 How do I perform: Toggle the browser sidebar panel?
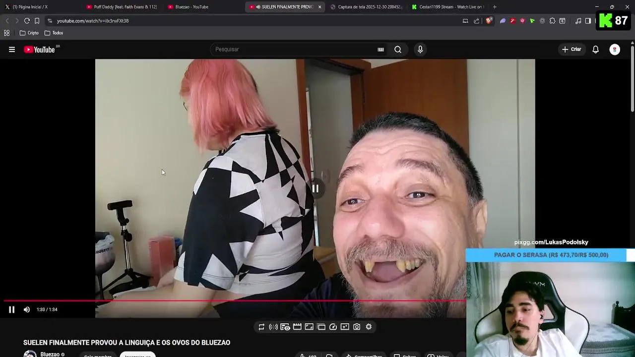click(x=588, y=21)
